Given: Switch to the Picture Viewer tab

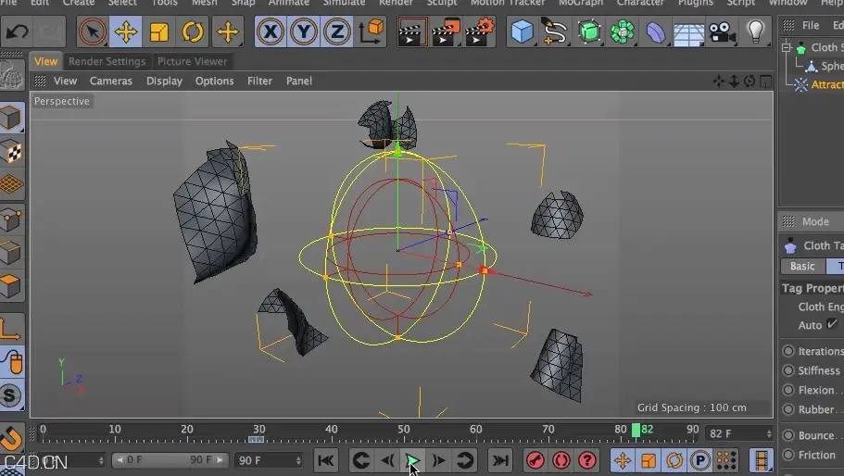Looking at the screenshot, I should pos(192,61).
